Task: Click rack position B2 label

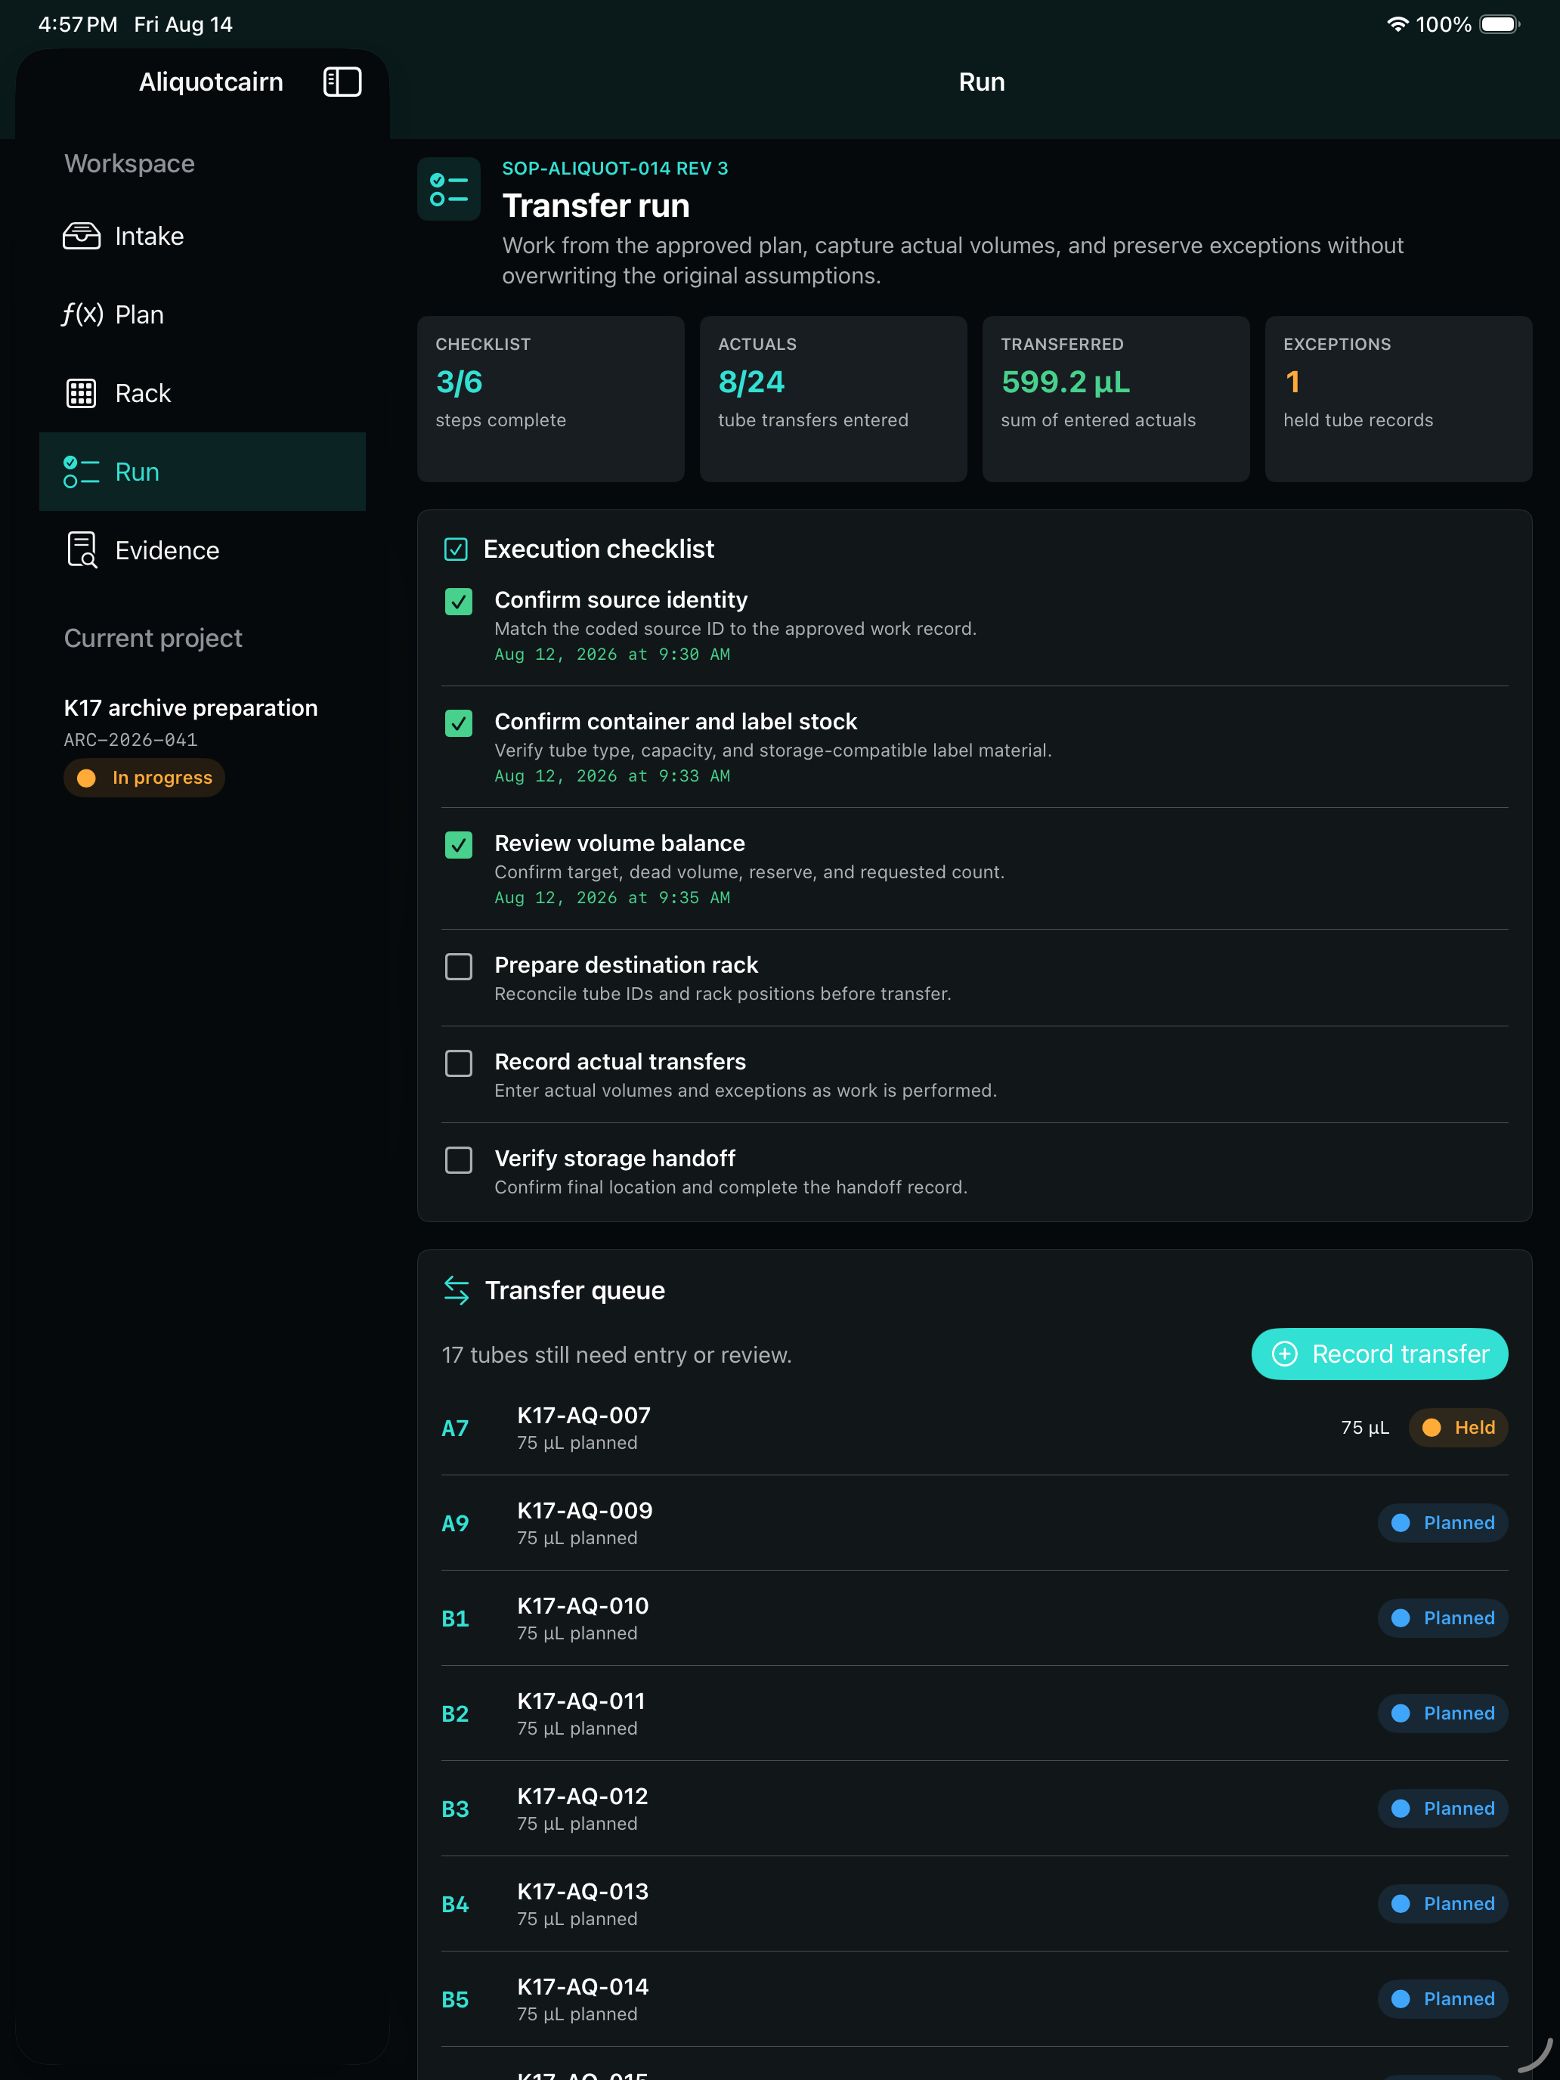Action: [455, 1714]
